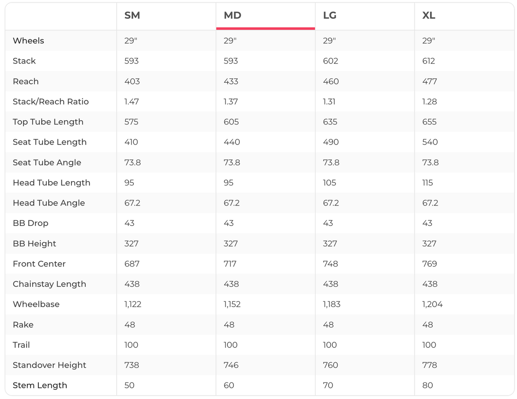Viewport: 517px width, 399px height.
Task: Click the XL wheelbase value 1,204
Action: [x=432, y=304]
